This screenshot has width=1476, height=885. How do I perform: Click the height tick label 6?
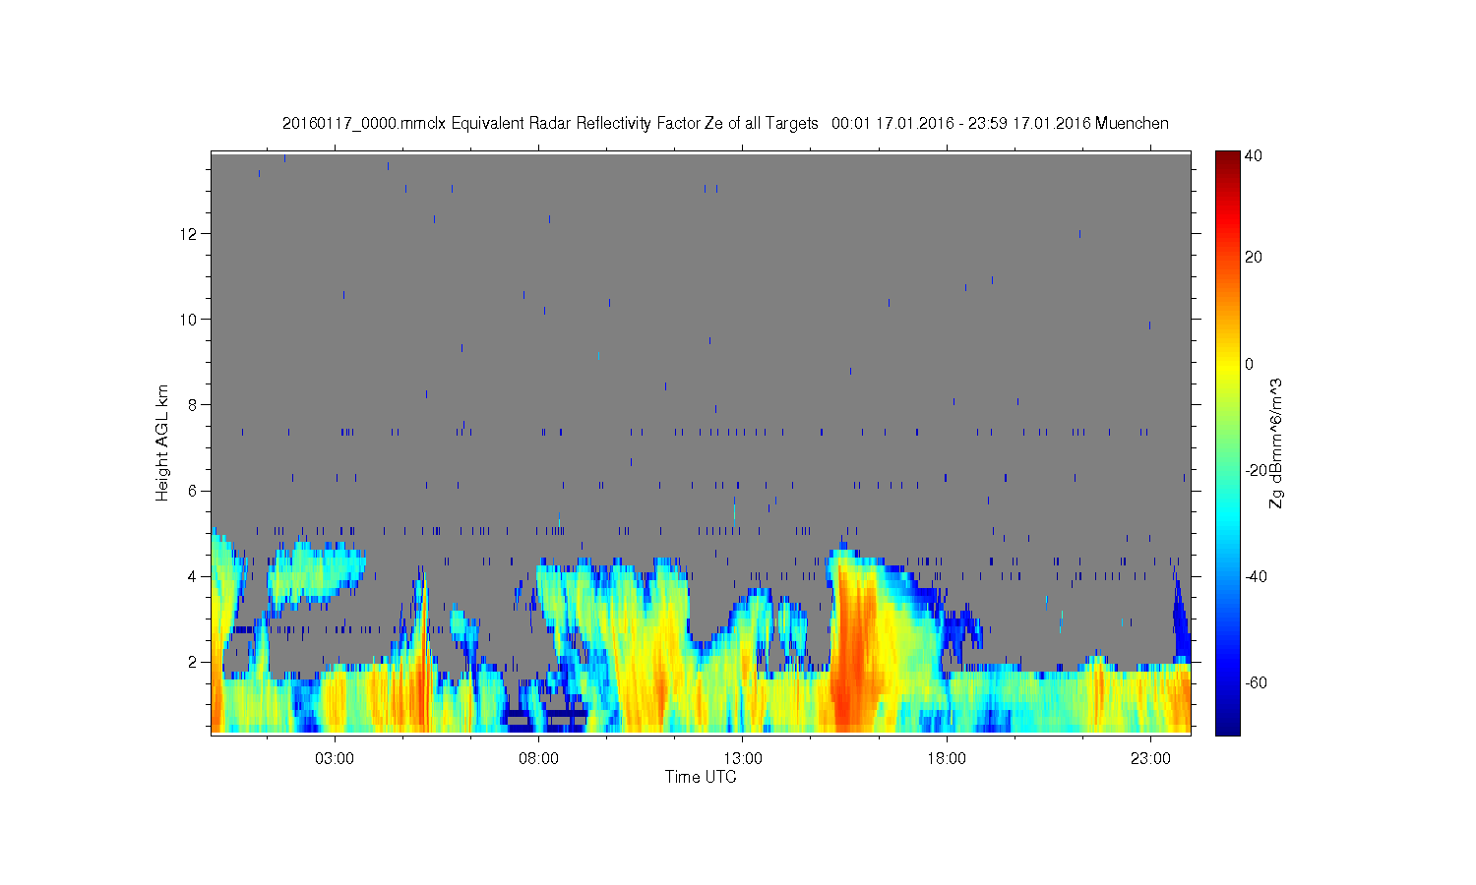point(194,491)
